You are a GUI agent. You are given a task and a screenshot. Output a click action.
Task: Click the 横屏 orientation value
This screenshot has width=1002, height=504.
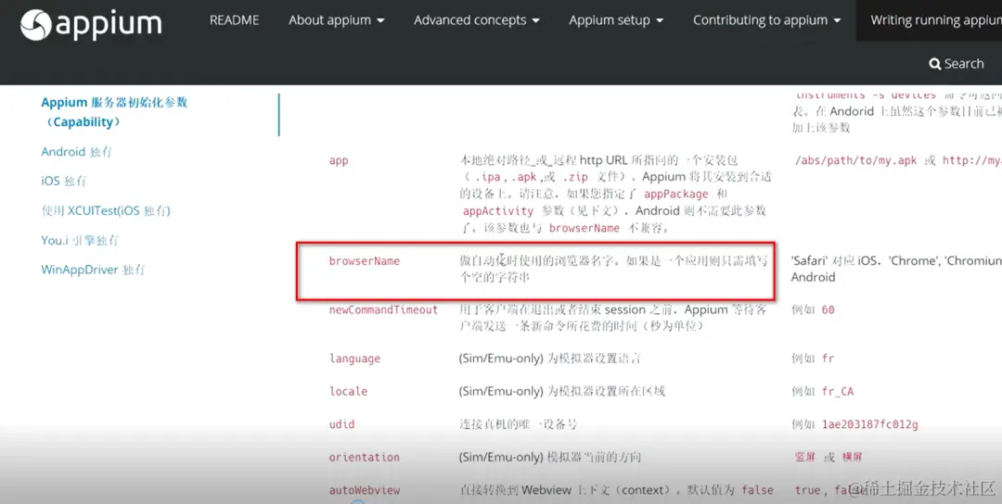(852, 458)
